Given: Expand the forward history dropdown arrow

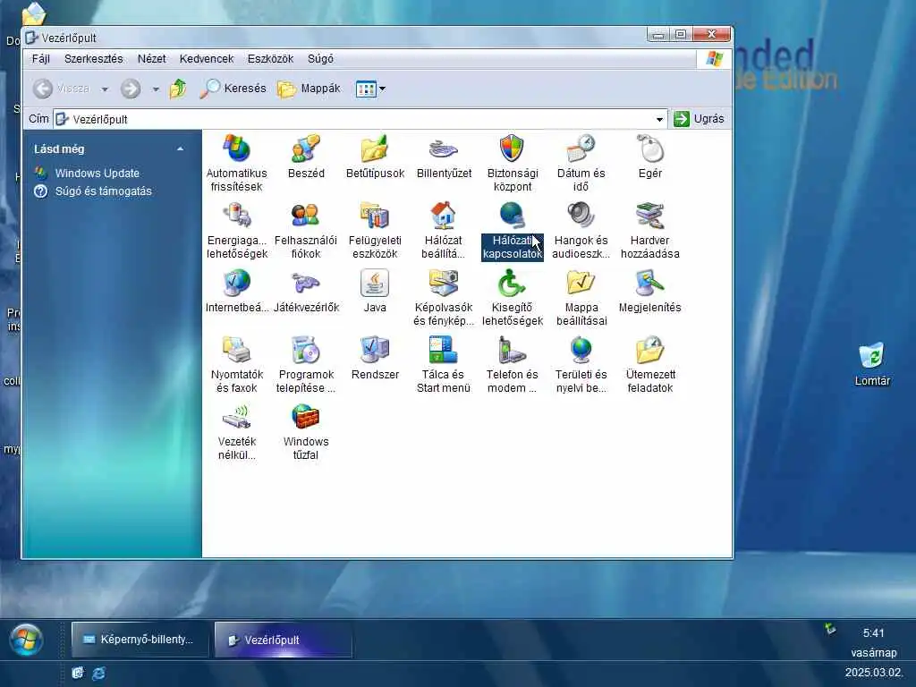Looking at the screenshot, I should 156,89.
